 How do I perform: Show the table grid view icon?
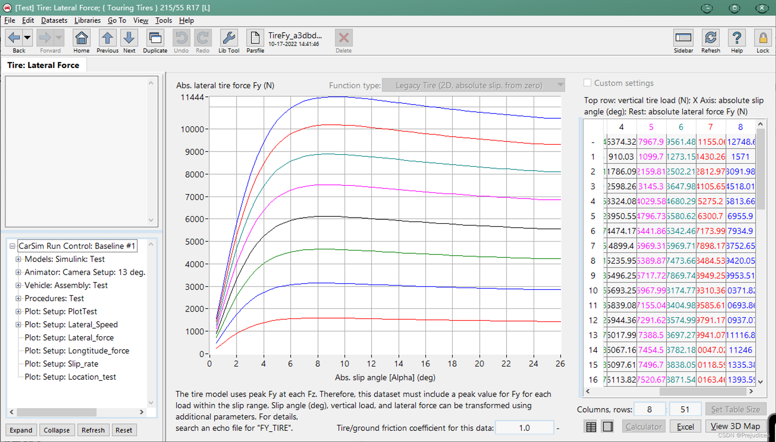(x=591, y=427)
